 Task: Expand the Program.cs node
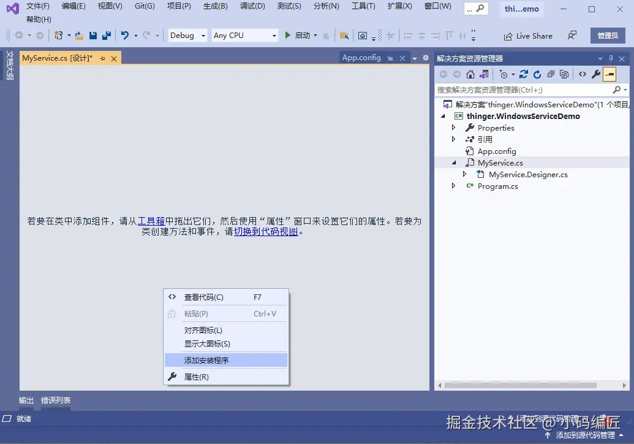453,186
